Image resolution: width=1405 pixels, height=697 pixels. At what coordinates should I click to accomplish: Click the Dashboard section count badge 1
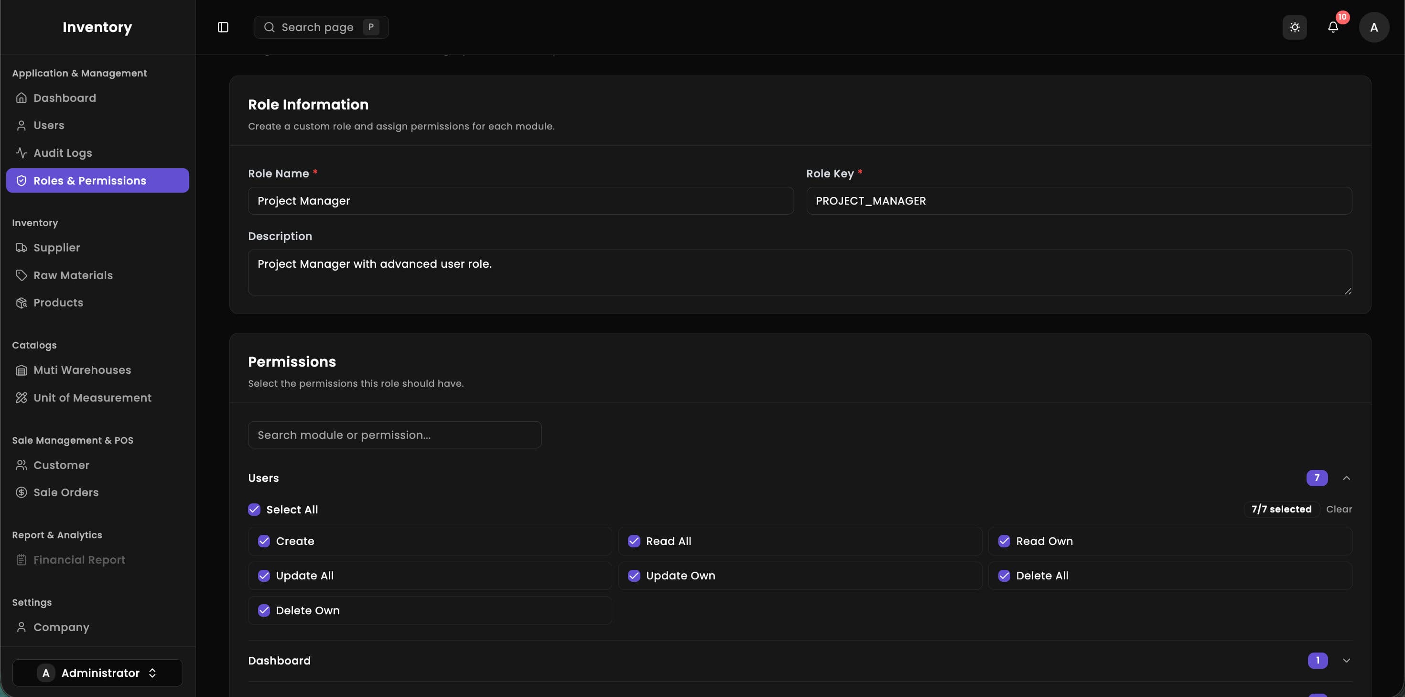pos(1318,661)
